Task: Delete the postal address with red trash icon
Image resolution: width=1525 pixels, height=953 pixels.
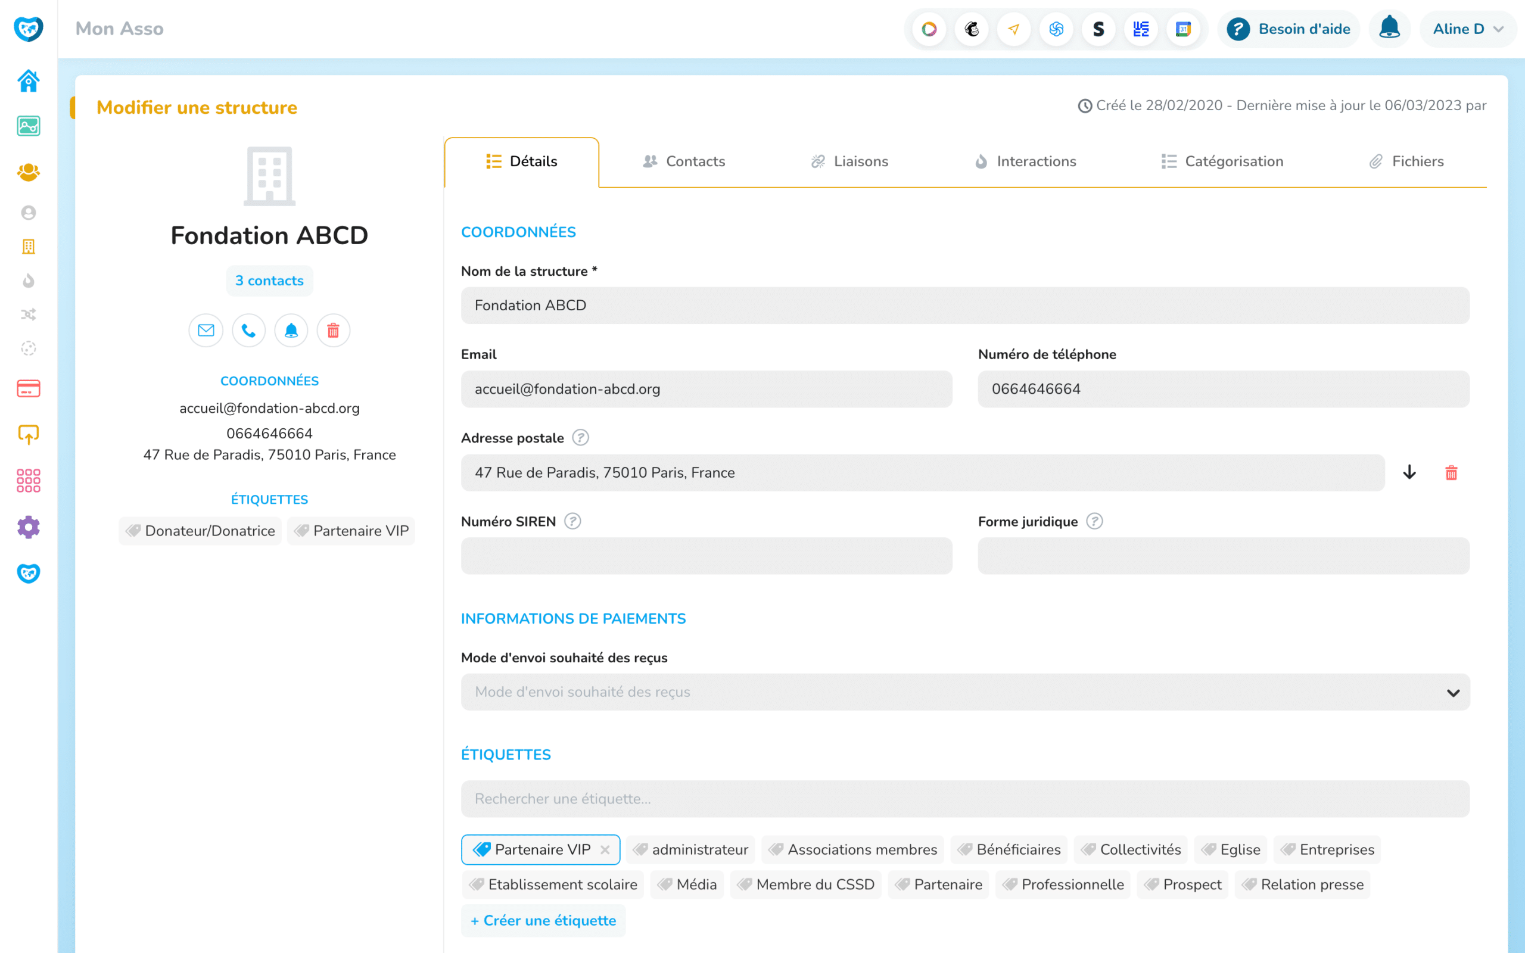Action: [1451, 473]
